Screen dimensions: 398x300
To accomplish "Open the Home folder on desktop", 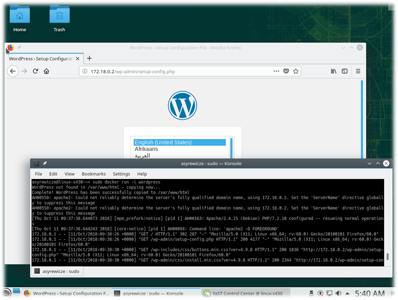I will coord(19,19).
